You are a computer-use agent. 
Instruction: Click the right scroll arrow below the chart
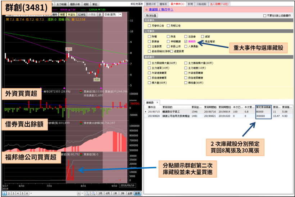pyautogui.click(x=82, y=193)
